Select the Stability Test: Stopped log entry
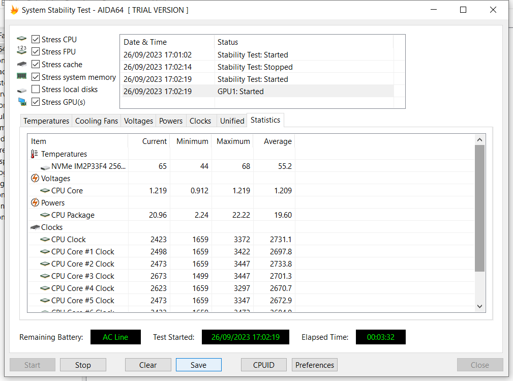 click(257, 67)
